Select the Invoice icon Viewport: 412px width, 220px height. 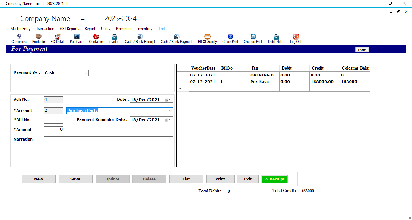click(x=114, y=38)
